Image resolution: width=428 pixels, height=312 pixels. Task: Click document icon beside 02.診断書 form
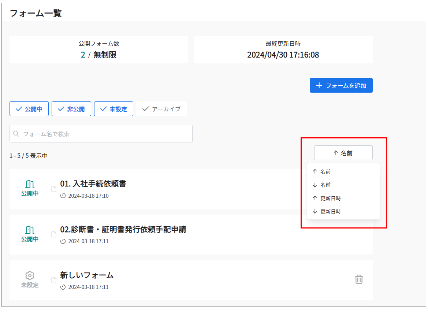coord(54,234)
